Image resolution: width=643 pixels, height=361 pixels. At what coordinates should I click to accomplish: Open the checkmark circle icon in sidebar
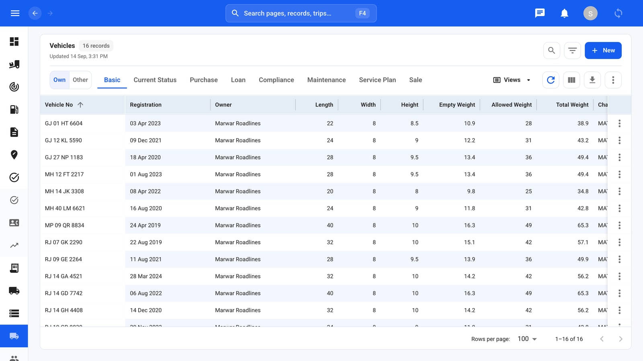click(x=14, y=177)
